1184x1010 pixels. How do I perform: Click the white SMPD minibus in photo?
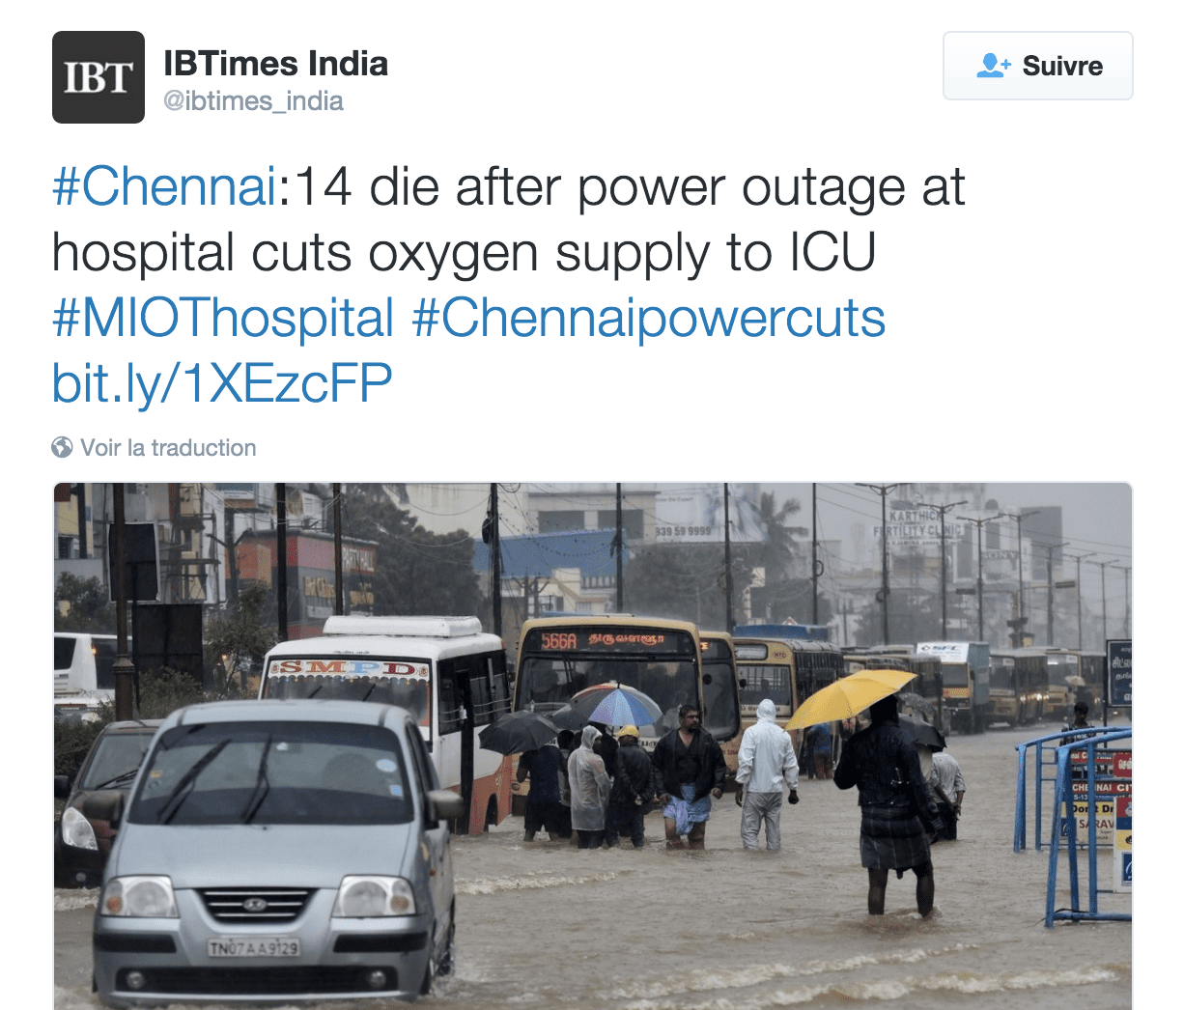[386, 705]
